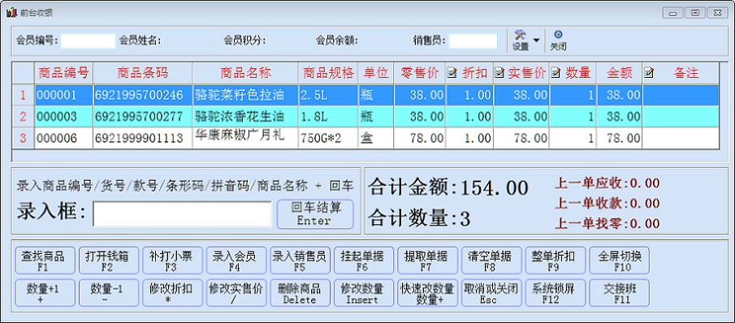Select row number 3 header
The height and width of the screenshot is (323, 735).
pyautogui.click(x=23, y=138)
